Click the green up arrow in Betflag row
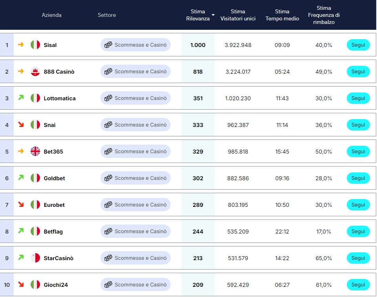This screenshot has height=297, width=377. coord(21,231)
